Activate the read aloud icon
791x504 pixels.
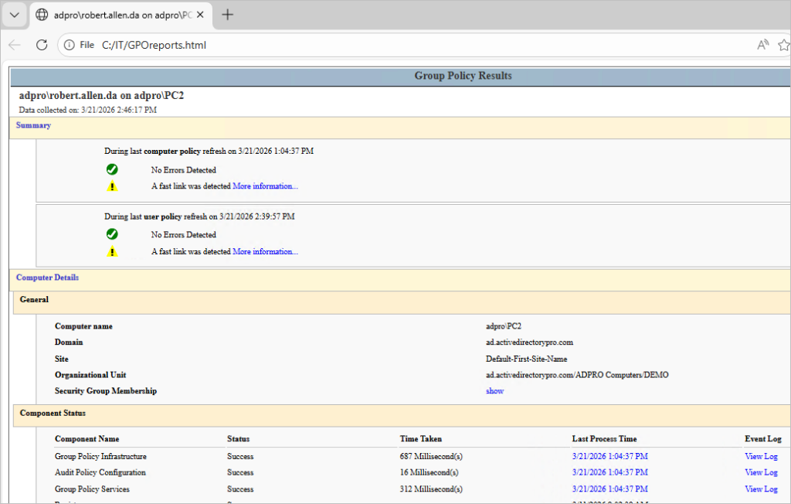(x=762, y=45)
